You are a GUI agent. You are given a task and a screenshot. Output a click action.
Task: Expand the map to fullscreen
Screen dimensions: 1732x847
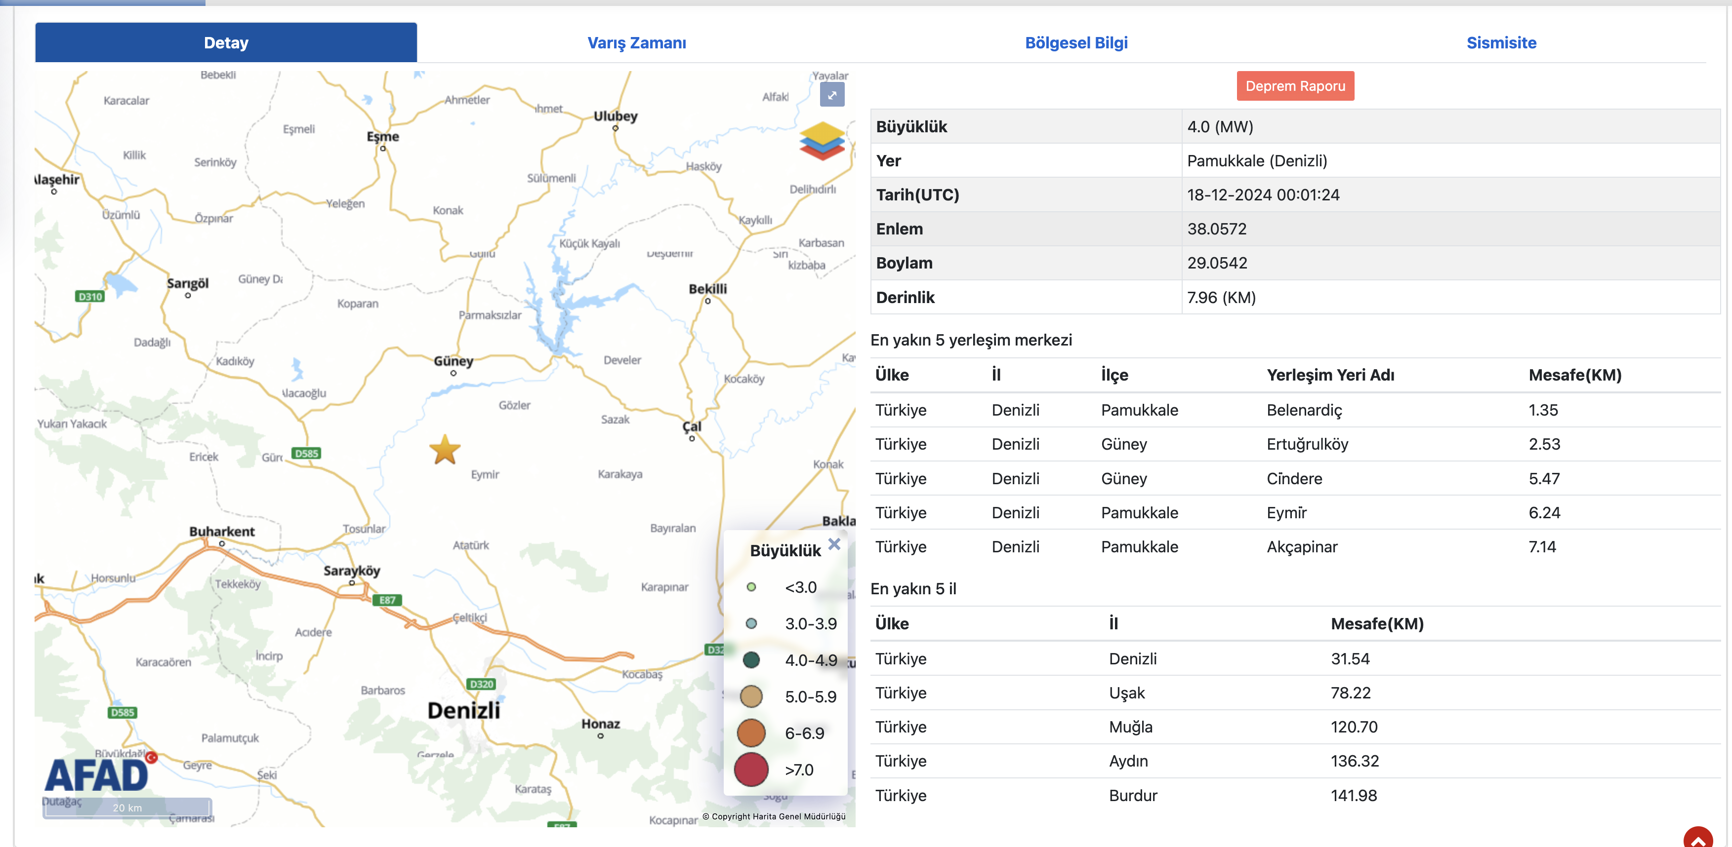coord(832,95)
